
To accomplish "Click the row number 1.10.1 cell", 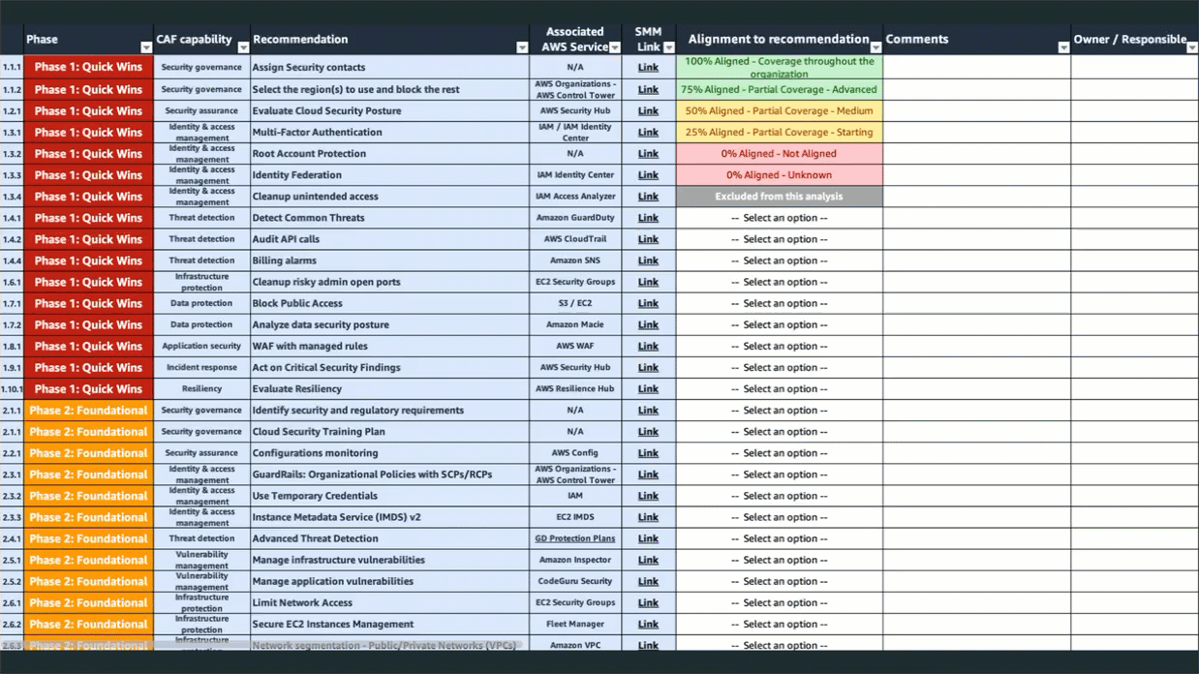I will 12,388.
